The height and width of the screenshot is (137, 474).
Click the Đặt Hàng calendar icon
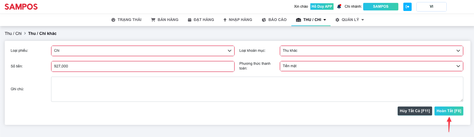[x=189, y=20]
